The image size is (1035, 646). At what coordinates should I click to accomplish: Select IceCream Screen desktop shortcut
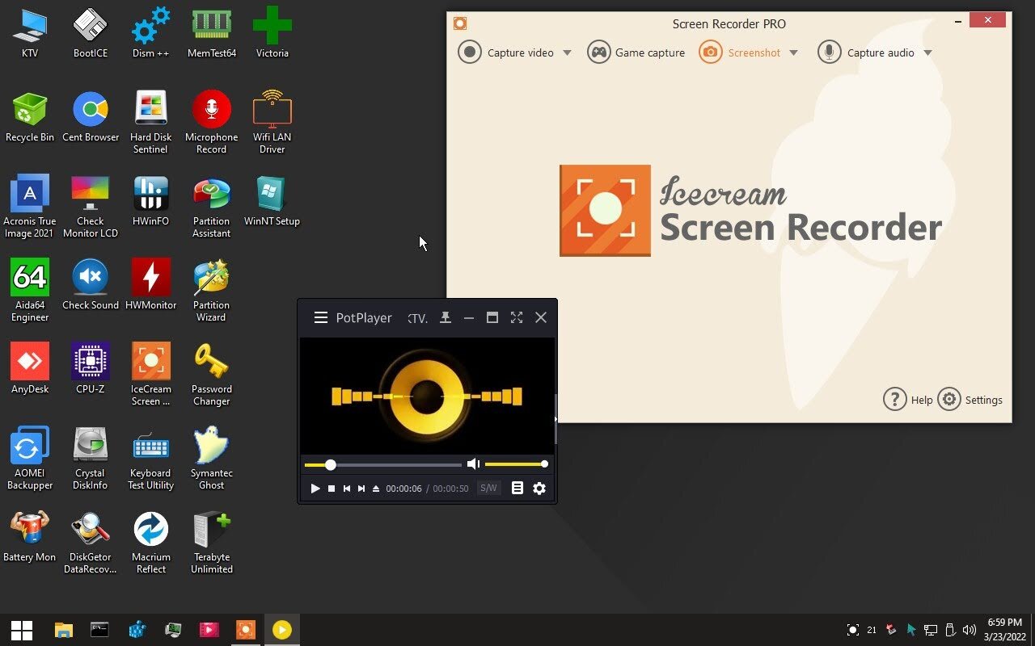point(151,375)
